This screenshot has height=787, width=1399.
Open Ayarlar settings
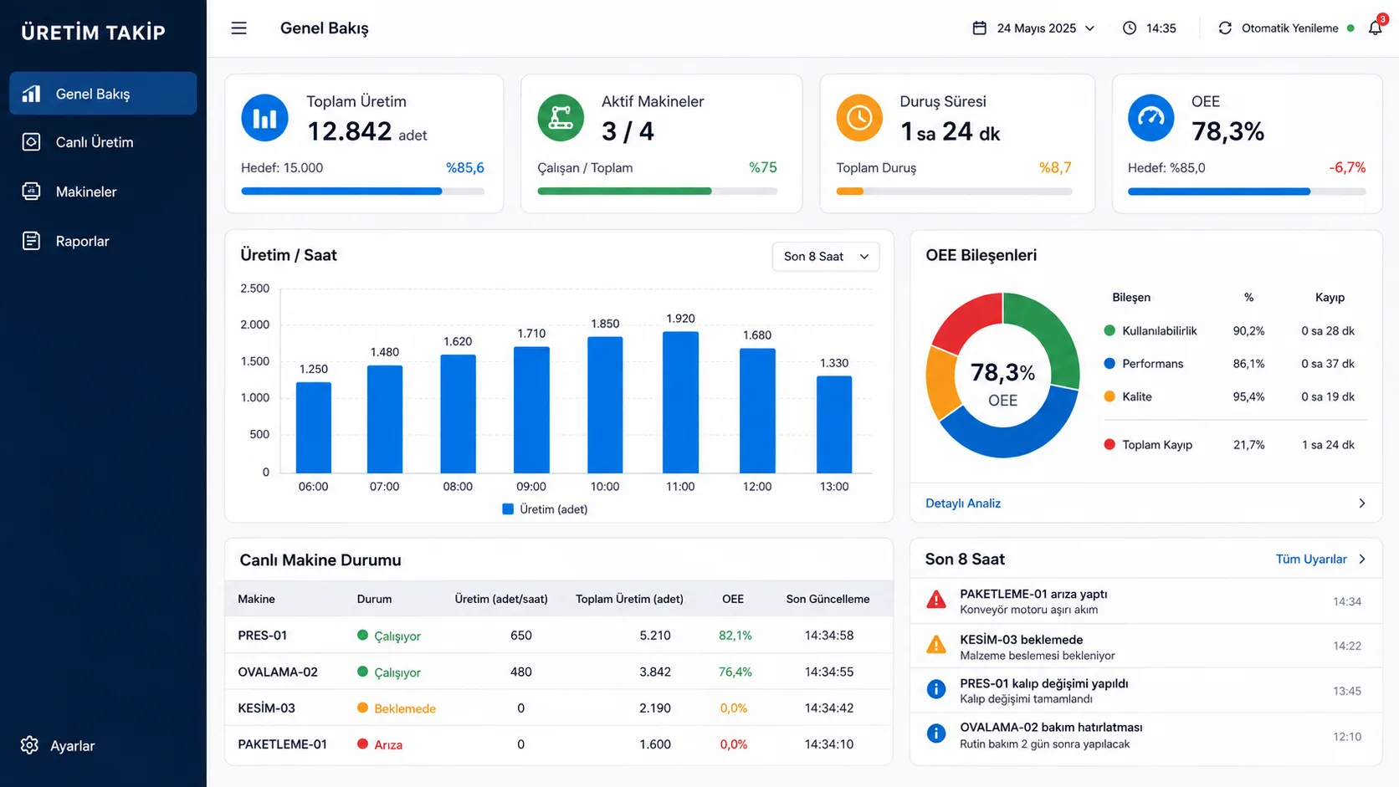pos(59,745)
